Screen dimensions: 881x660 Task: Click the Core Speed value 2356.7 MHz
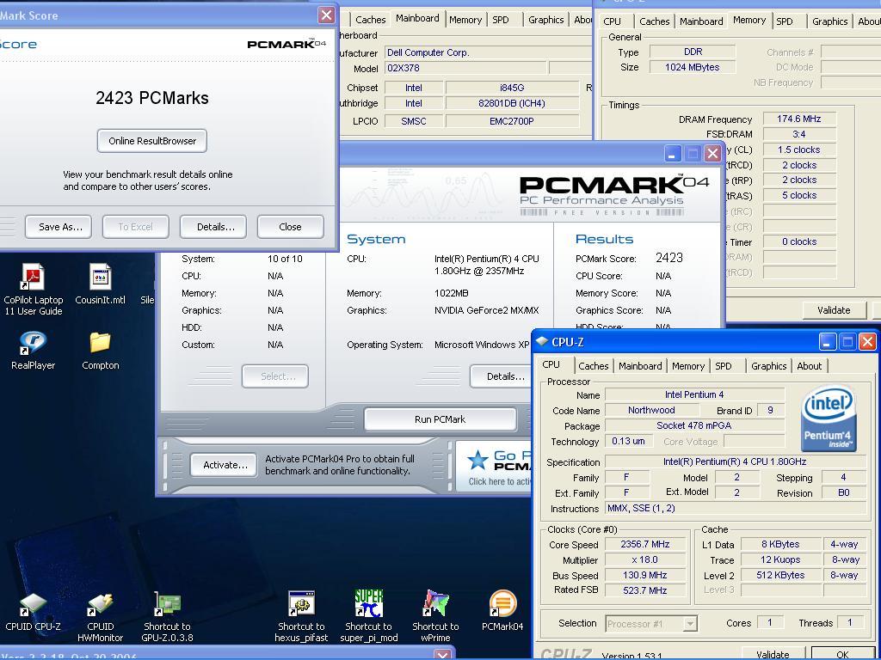coord(645,544)
